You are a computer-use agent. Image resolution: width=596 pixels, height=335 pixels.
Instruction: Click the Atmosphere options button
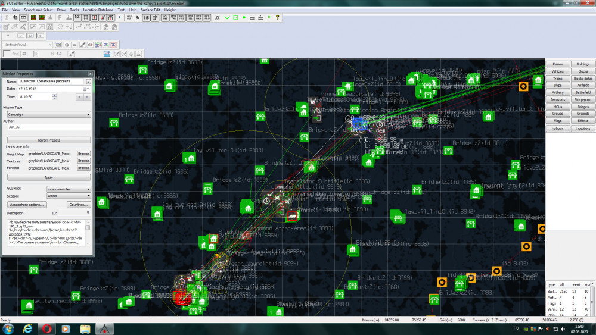point(27,205)
